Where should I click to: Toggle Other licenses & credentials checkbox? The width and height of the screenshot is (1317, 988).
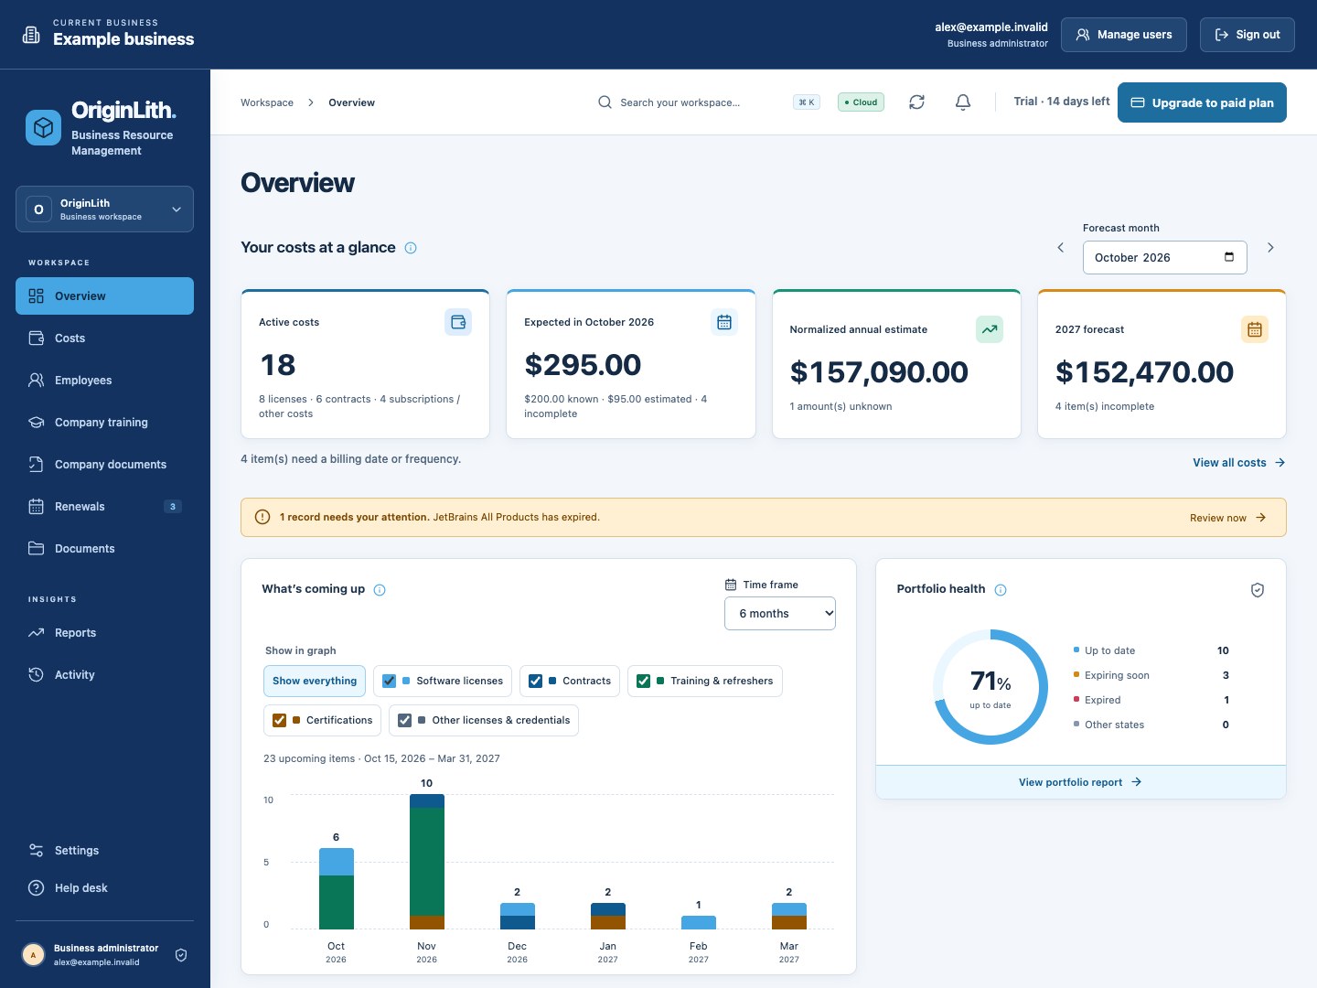405,720
